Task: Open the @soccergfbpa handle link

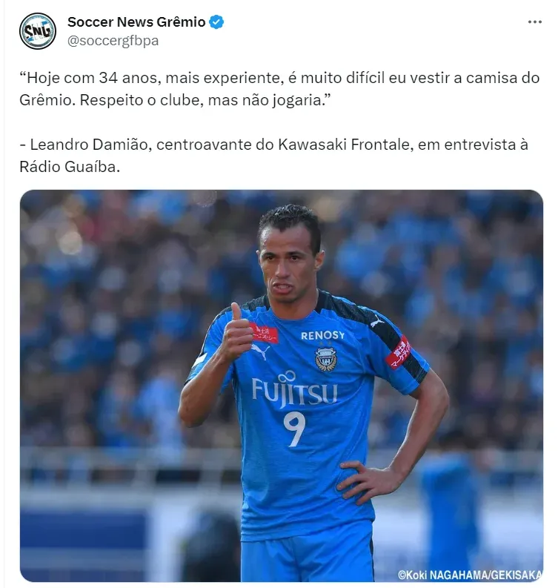Action: tap(113, 41)
